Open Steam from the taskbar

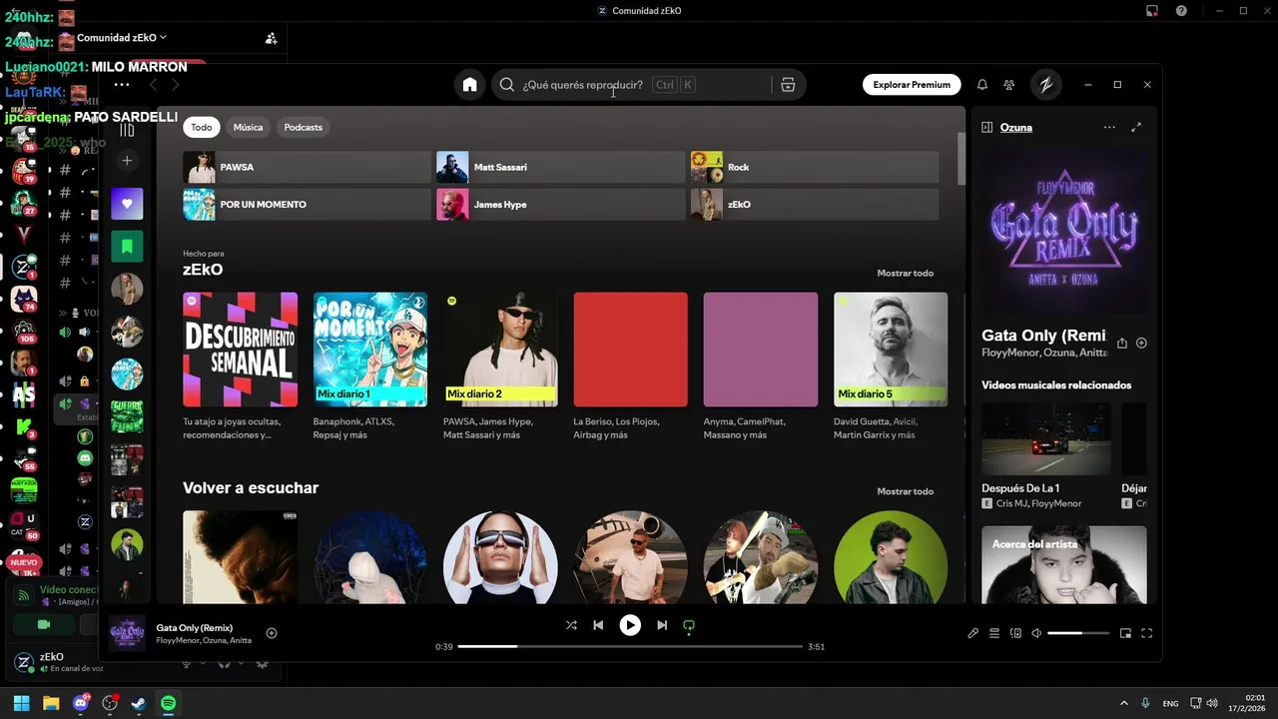click(139, 703)
